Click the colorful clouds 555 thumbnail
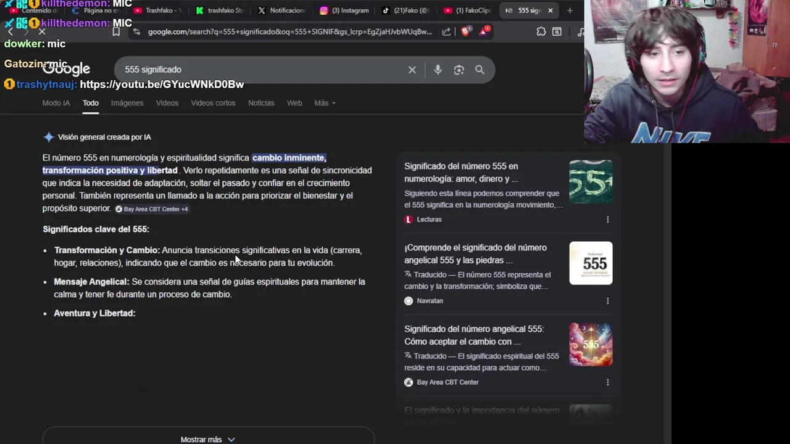Image resolution: width=790 pixels, height=444 pixels. click(x=591, y=345)
